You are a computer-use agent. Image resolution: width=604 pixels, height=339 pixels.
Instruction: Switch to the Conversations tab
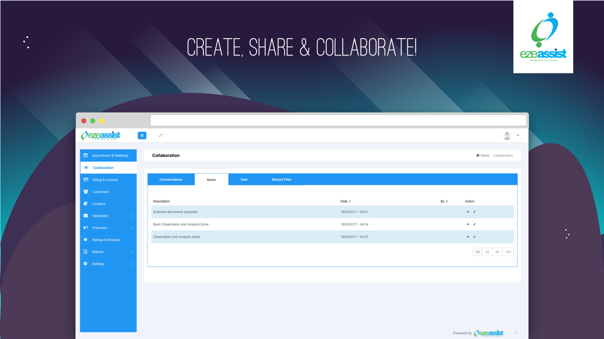pyautogui.click(x=171, y=179)
